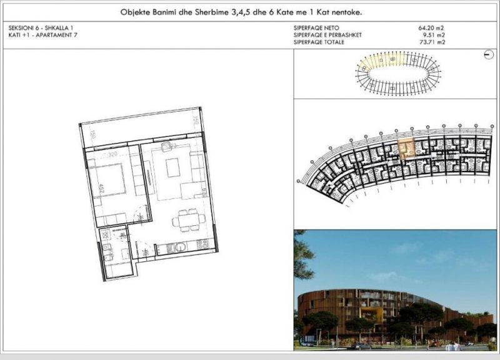Click the bedroom door swing arc

click(x=142, y=215)
